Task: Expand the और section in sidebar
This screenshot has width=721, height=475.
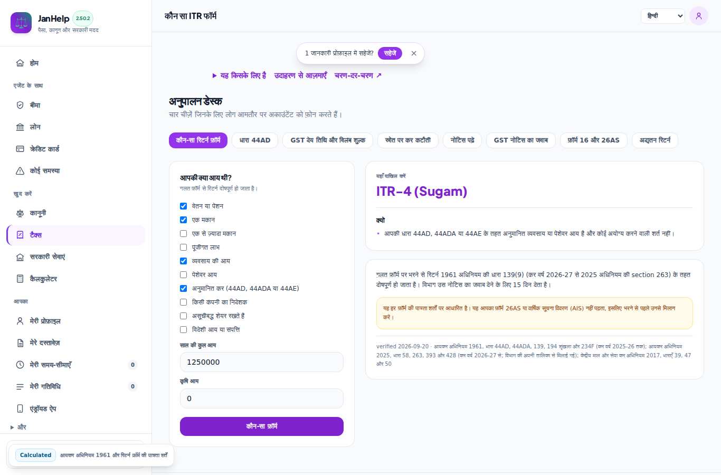Action: (18, 427)
